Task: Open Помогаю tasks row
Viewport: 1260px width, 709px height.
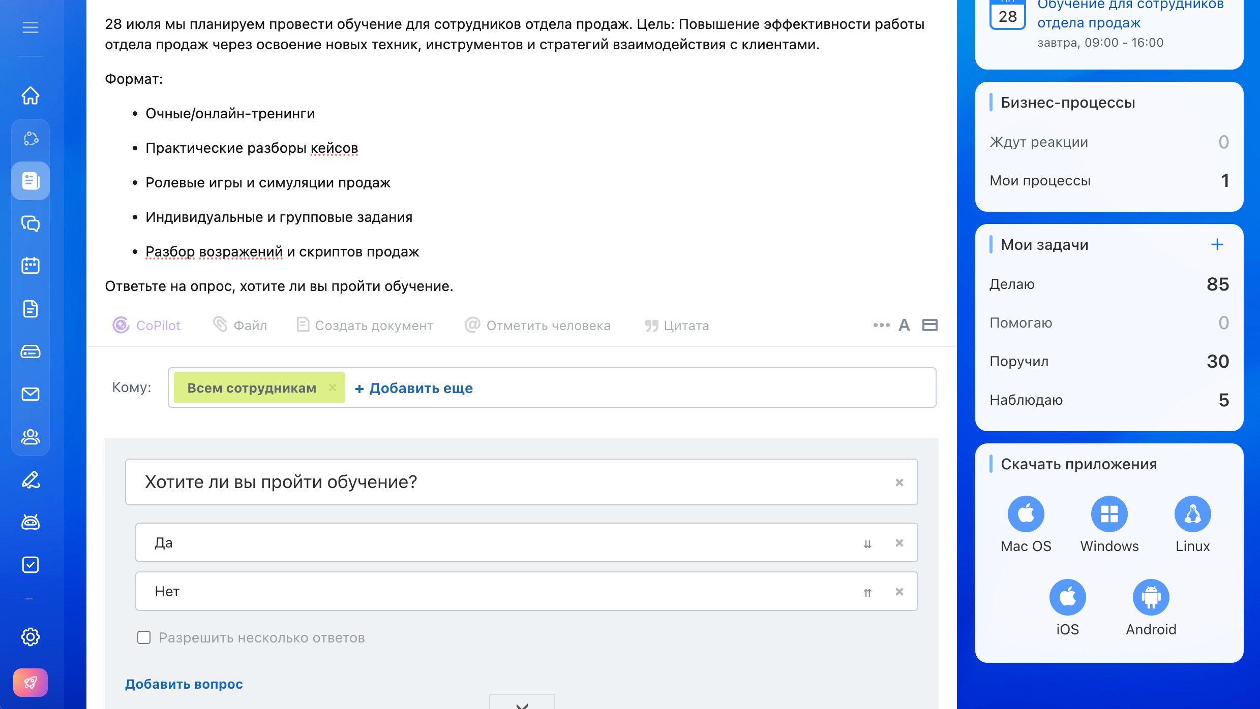Action: [1109, 323]
